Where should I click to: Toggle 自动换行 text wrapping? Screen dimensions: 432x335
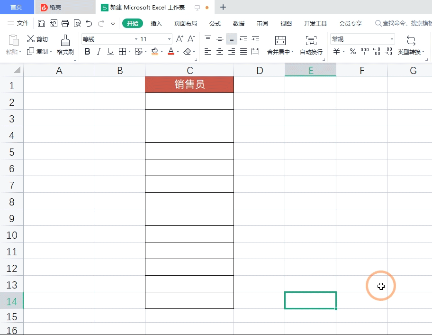pyautogui.click(x=312, y=45)
